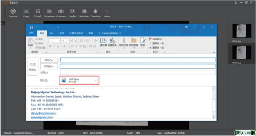Click into the Subject field

pos(138,72)
